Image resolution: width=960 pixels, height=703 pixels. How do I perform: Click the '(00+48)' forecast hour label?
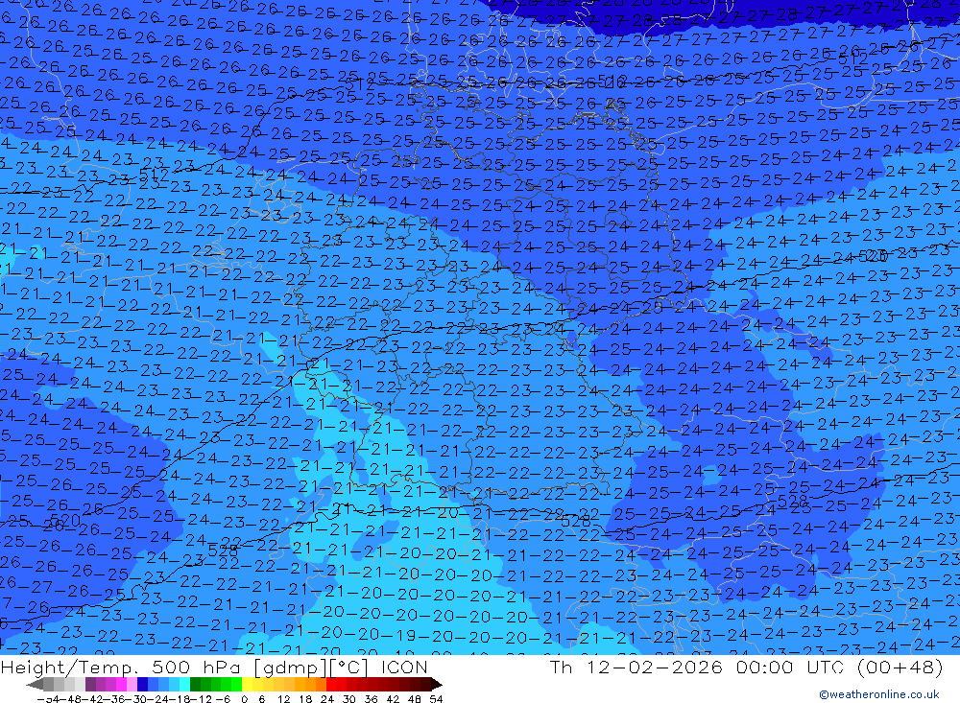[x=899, y=667]
